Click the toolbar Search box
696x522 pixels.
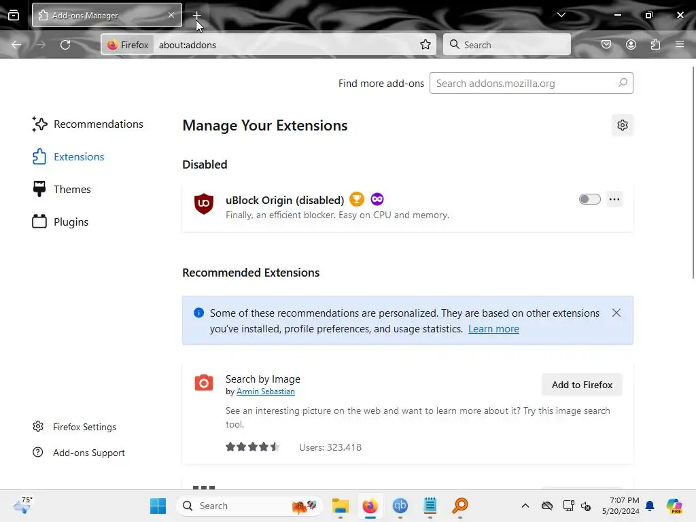(507, 45)
